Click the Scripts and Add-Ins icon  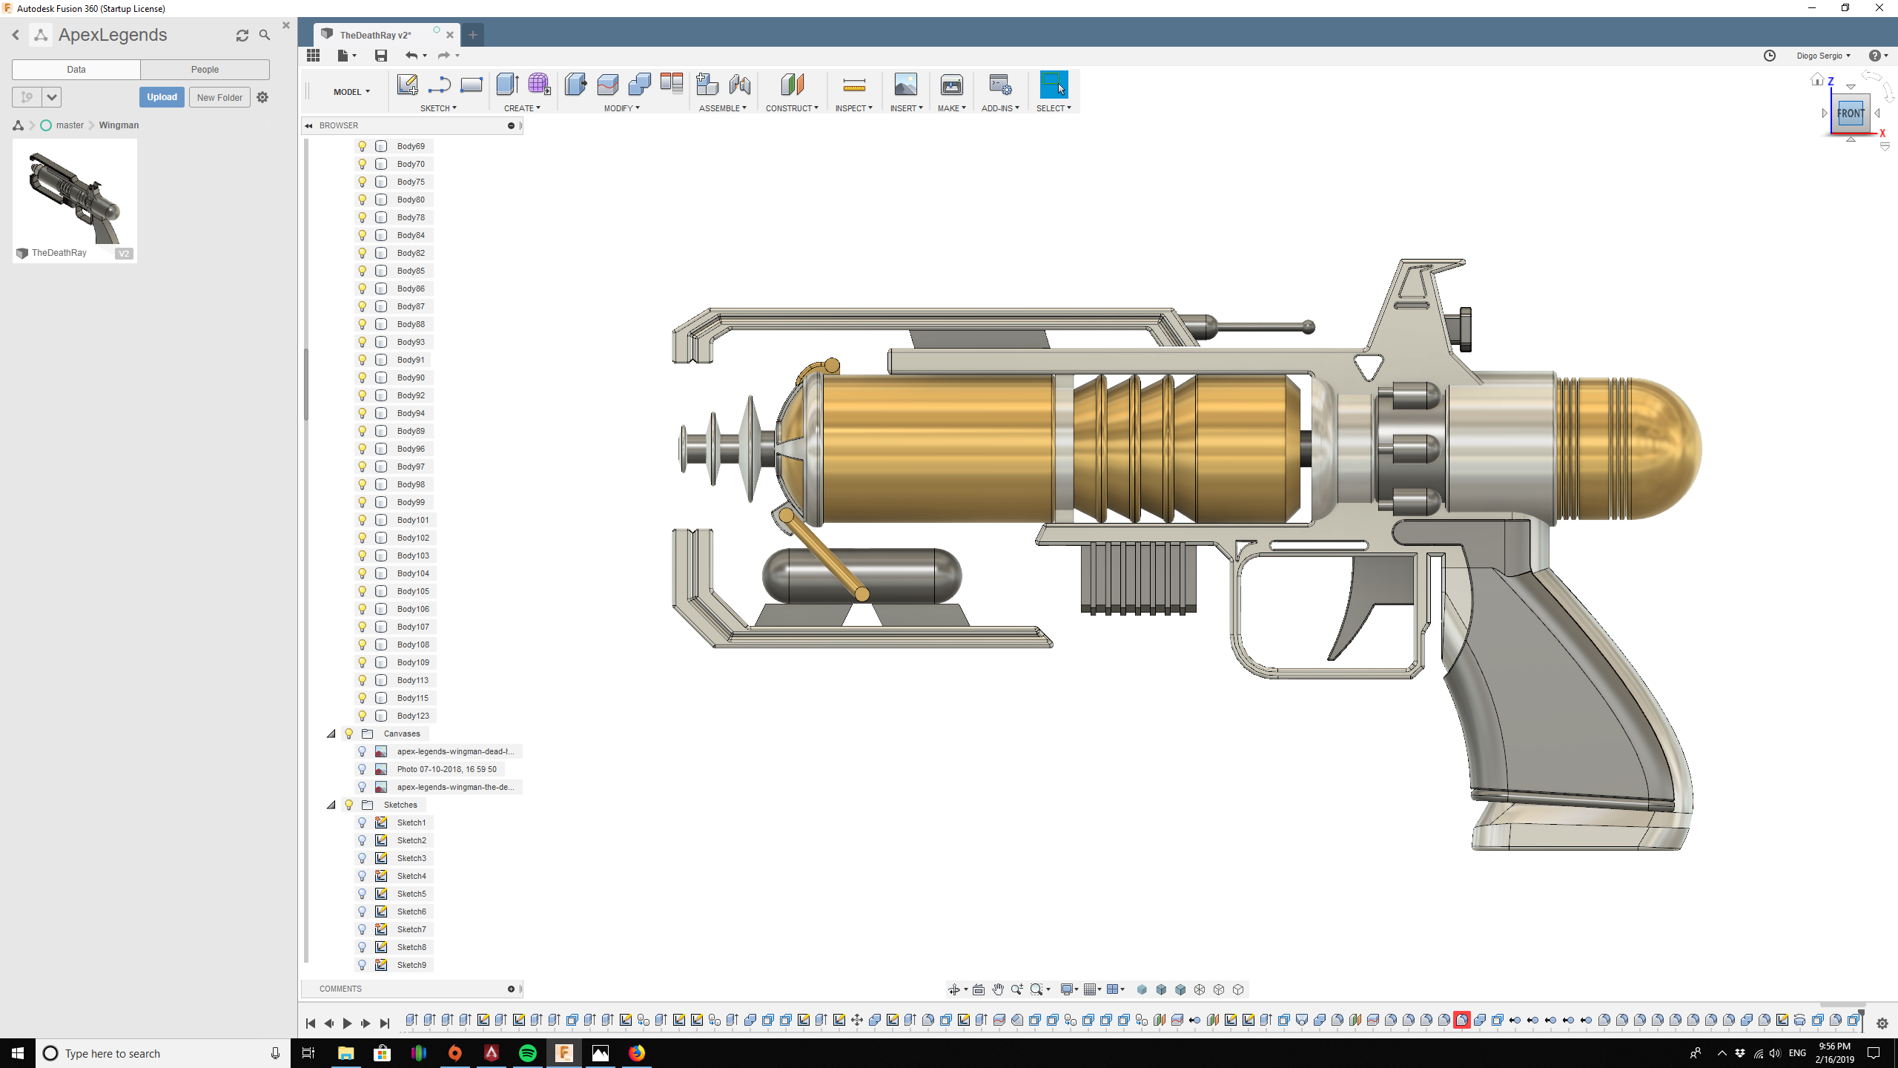(1000, 85)
